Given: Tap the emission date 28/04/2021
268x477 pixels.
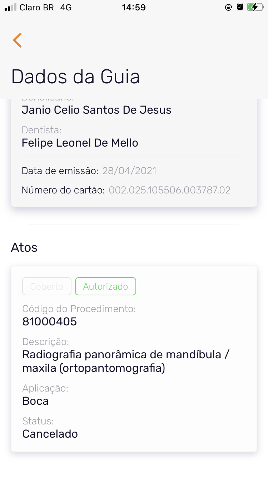Looking at the screenshot, I should point(129,171).
